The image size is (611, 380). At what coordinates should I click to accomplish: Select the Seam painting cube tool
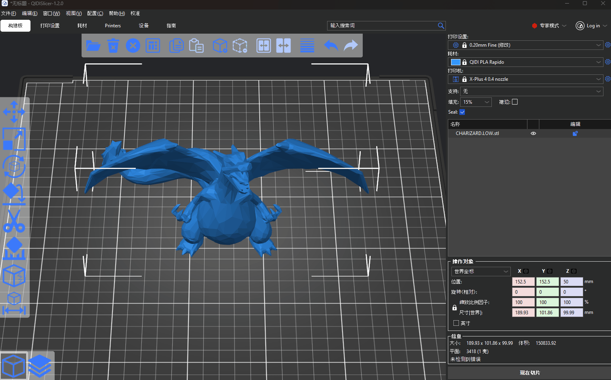(x=14, y=275)
